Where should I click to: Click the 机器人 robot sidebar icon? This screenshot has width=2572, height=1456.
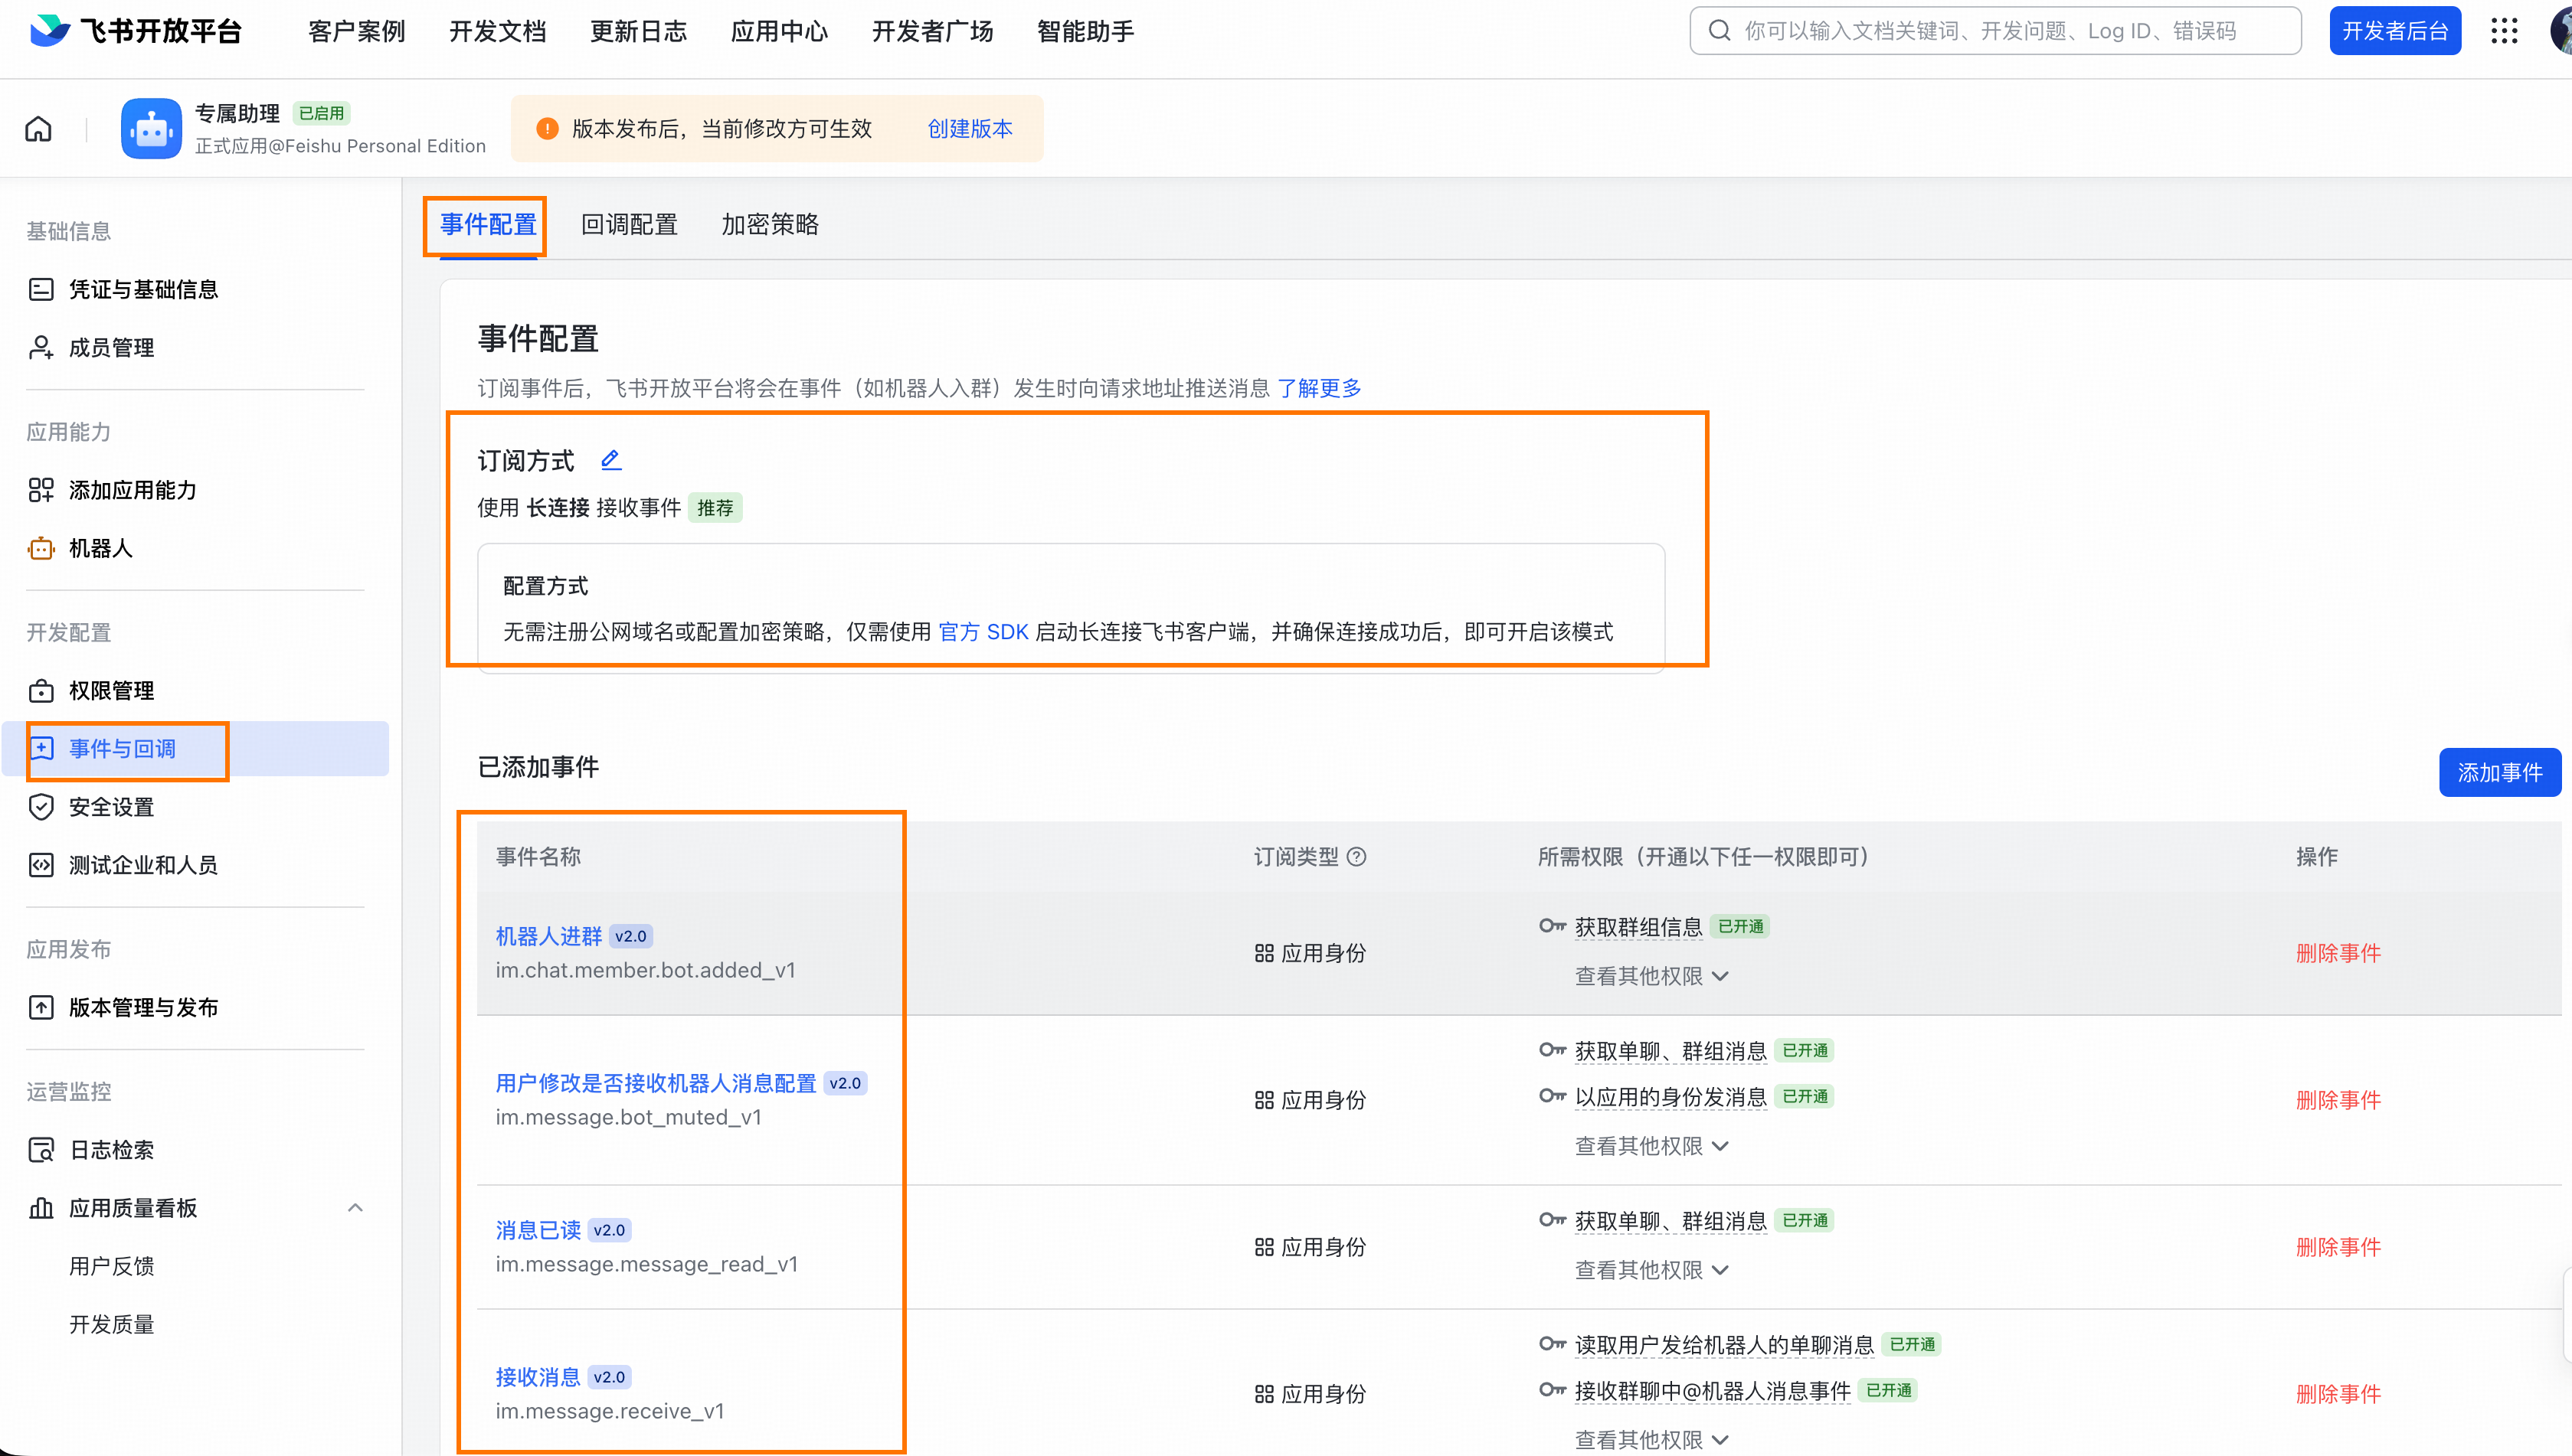[x=41, y=548]
